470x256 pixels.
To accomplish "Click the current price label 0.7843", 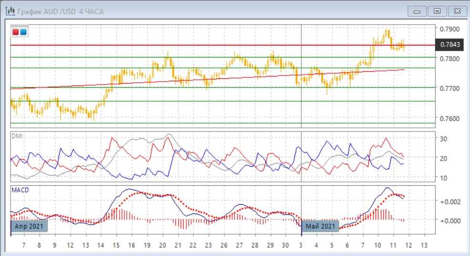I will coord(450,45).
